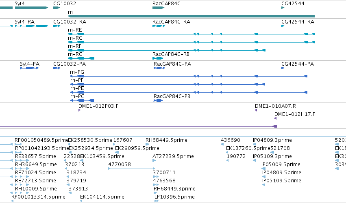Click the Syt4-RA transcript label
The image size is (346, 203).
click(25, 22)
